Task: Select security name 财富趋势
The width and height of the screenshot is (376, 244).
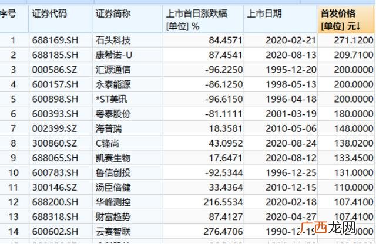Action: click(113, 217)
